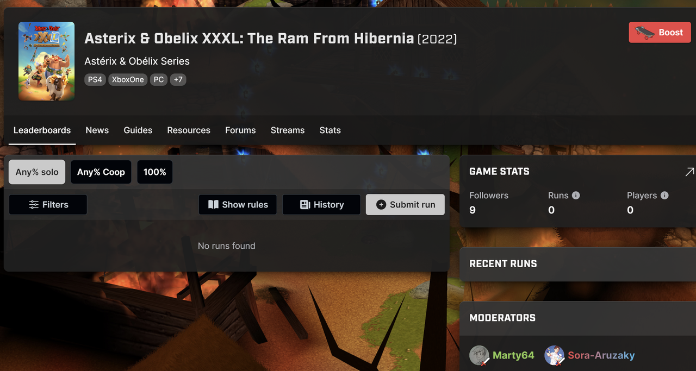Switch to the News tab
Image resolution: width=696 pixels, height=371 pixels.
(97, 130)
